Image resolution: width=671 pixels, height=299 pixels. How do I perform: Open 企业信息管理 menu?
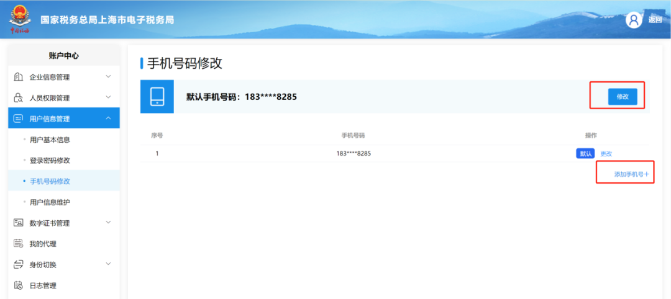(64, 78)
